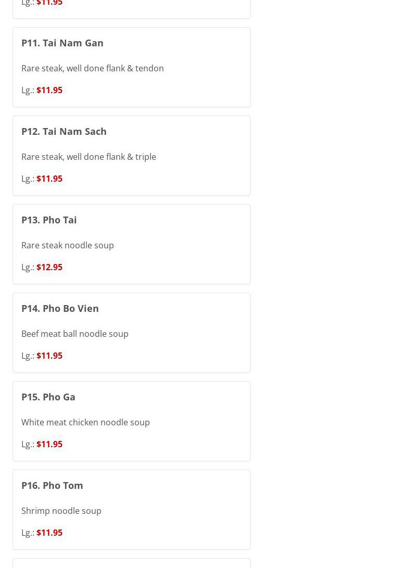Open the P11. Tai Nam Gan item
This screenshot has width=401, height=568.
coord(62,43)
